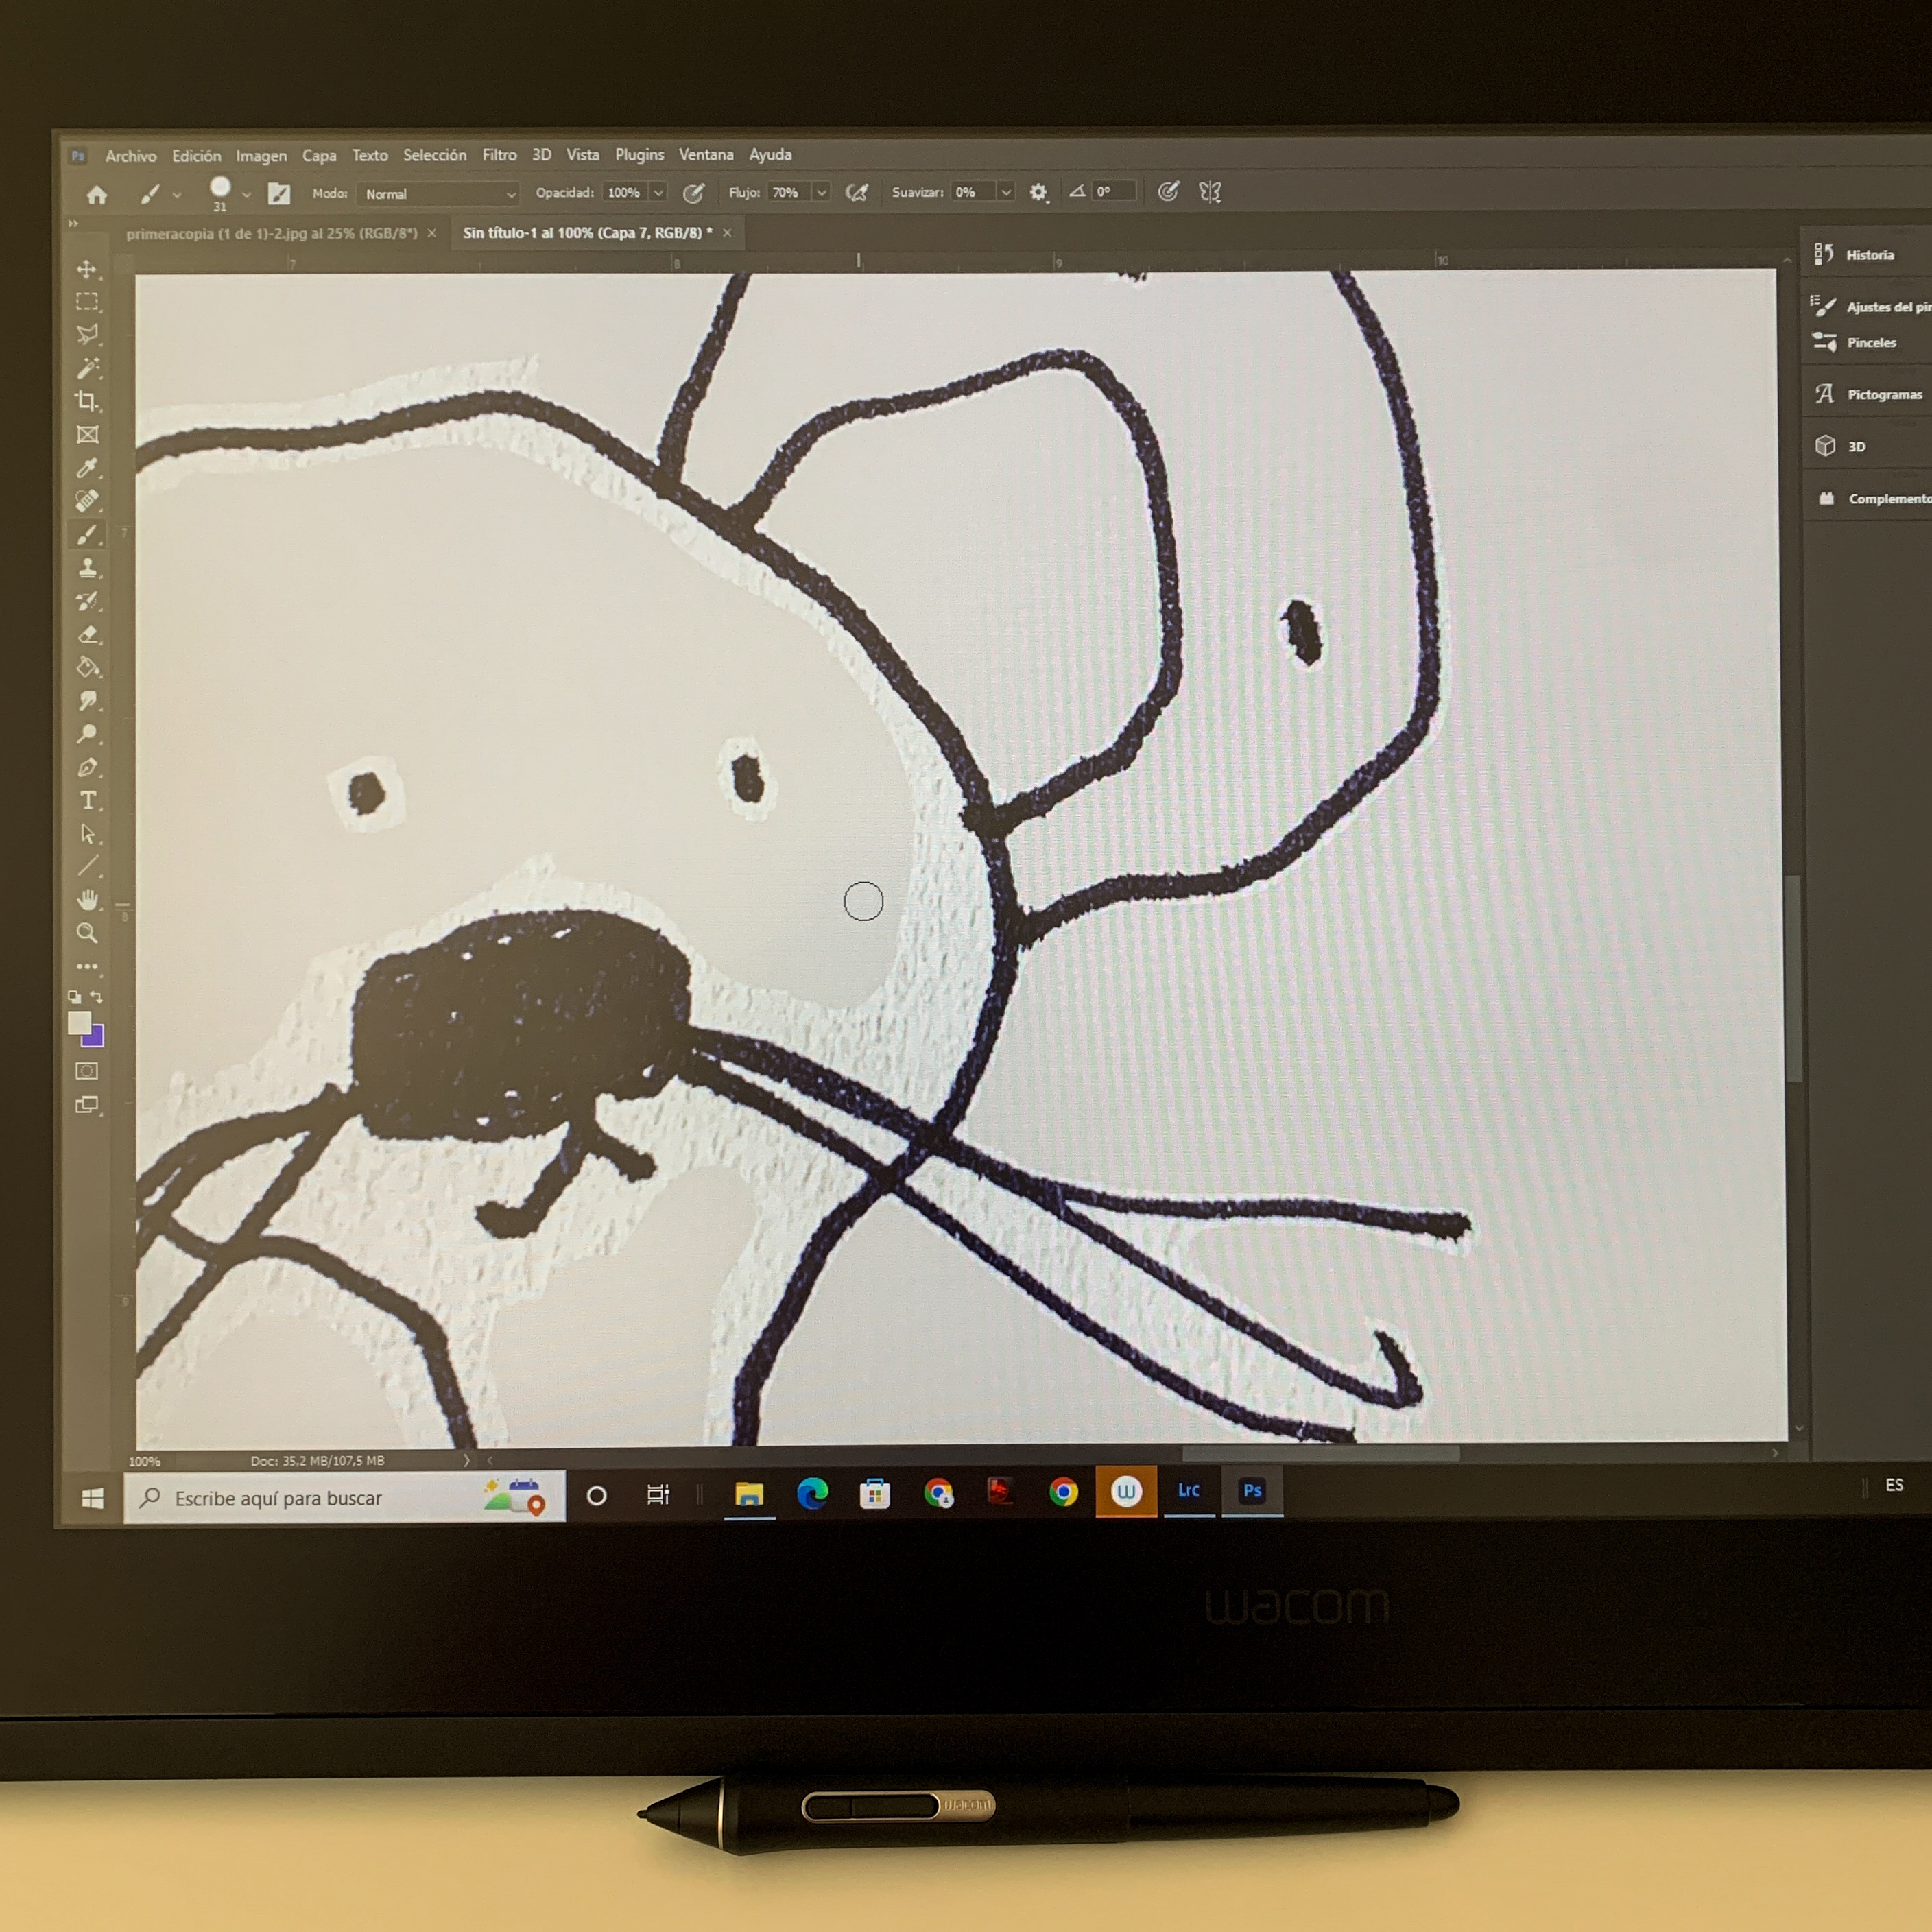
Task: Choose the Hand tool
Action: tap(87, 900)
